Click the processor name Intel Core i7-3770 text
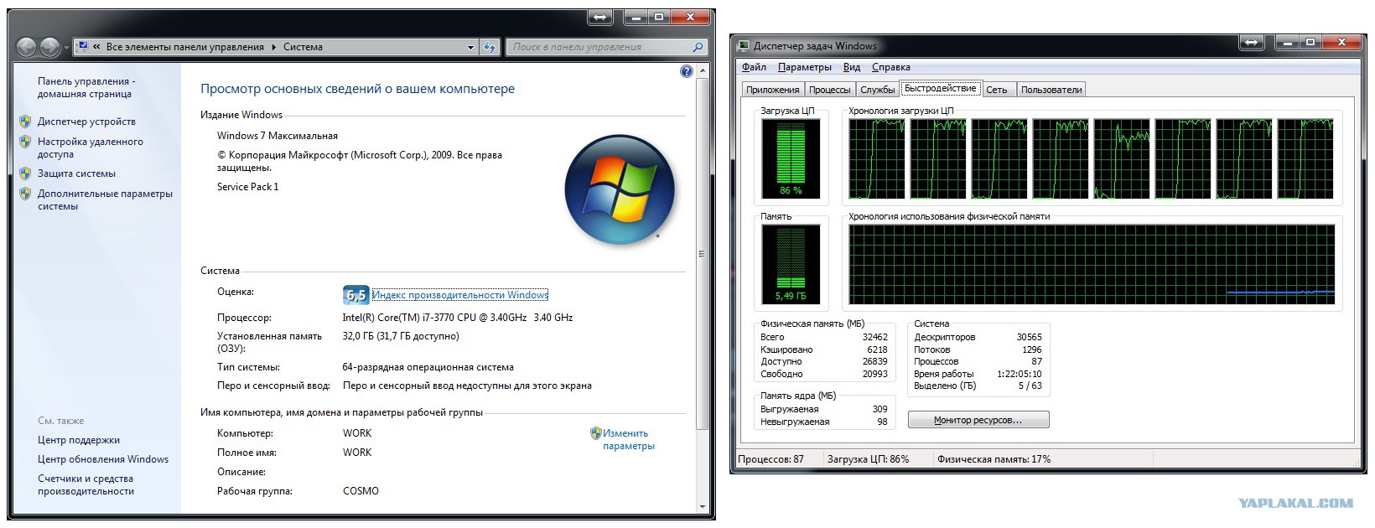 click(457, 318)
